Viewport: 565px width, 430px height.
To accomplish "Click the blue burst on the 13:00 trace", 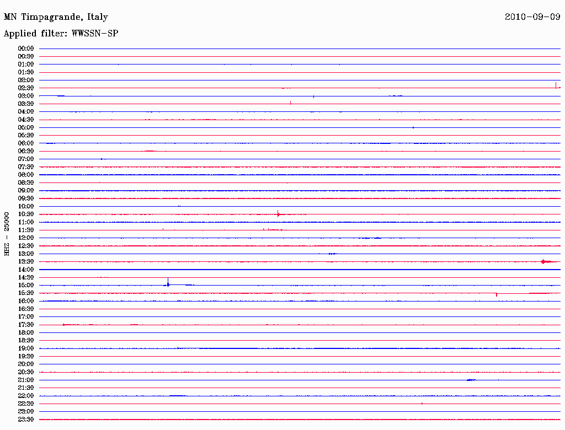I will 332,254.
